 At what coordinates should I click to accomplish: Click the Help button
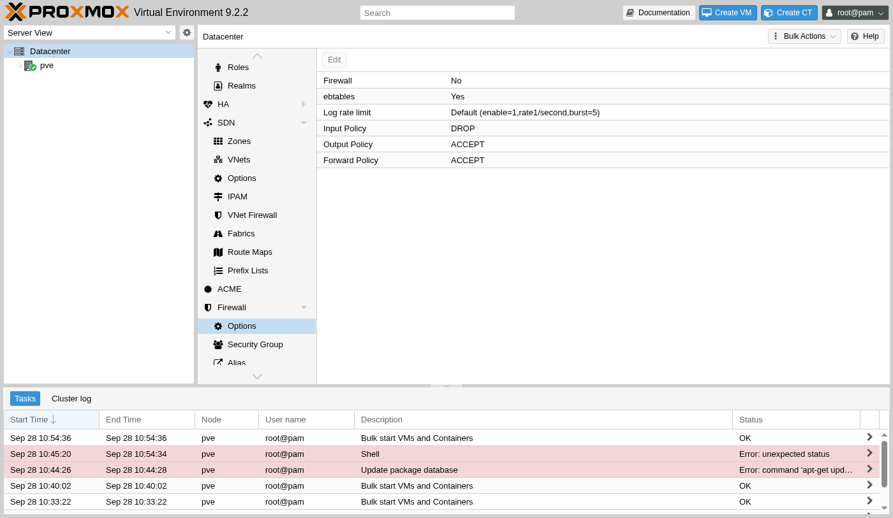(866, 36)
